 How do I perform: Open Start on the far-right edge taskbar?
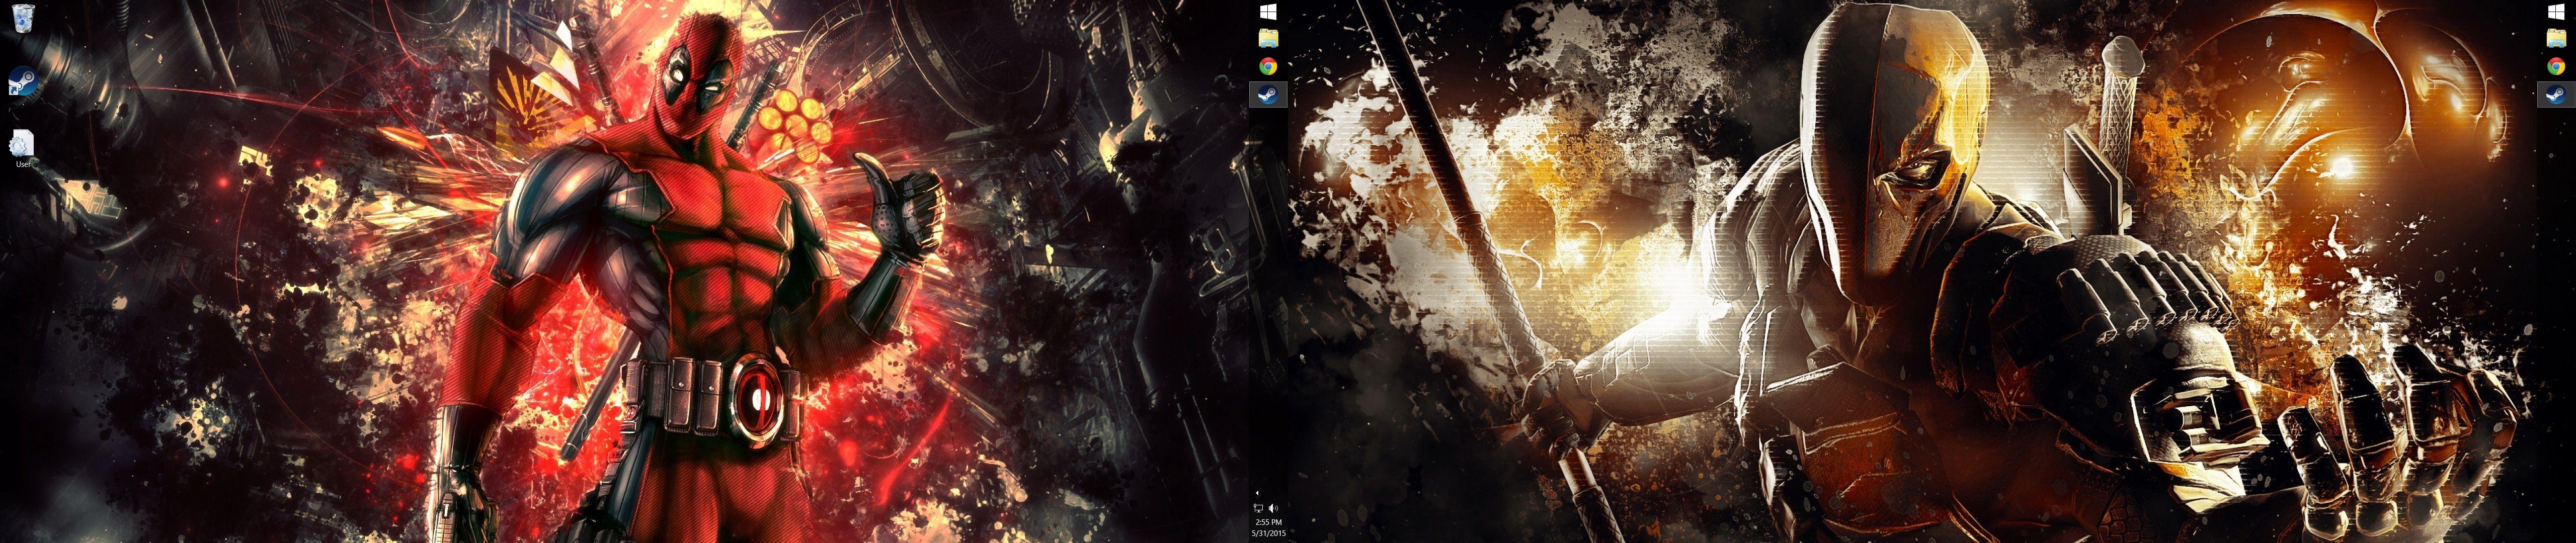[x=2557, y=12]
